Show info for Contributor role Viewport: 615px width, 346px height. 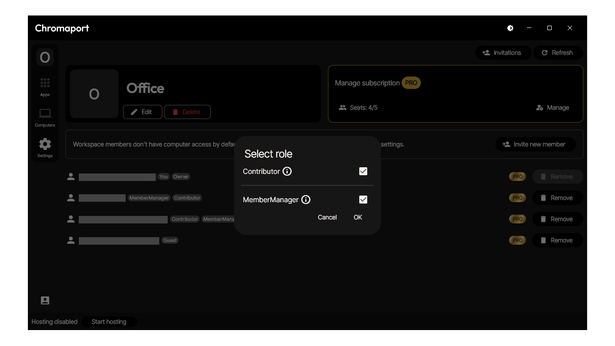[287, 171]
